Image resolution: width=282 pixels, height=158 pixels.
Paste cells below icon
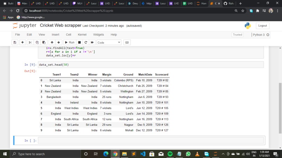tap(44, 43)
